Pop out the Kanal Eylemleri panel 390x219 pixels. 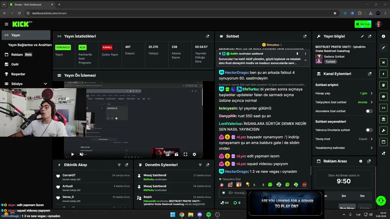point(370,74)
